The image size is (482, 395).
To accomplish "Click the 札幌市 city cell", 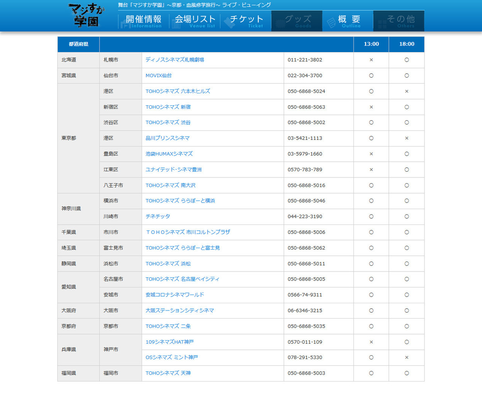I will (120, 60).
